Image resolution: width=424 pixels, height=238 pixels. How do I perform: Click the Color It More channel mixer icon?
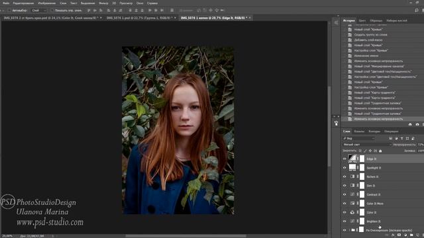pos(352,204)
